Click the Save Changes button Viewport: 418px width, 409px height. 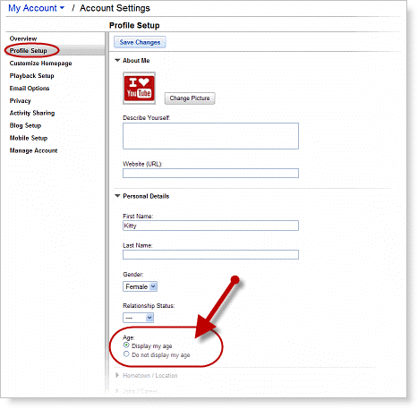(x=140, y=42)
